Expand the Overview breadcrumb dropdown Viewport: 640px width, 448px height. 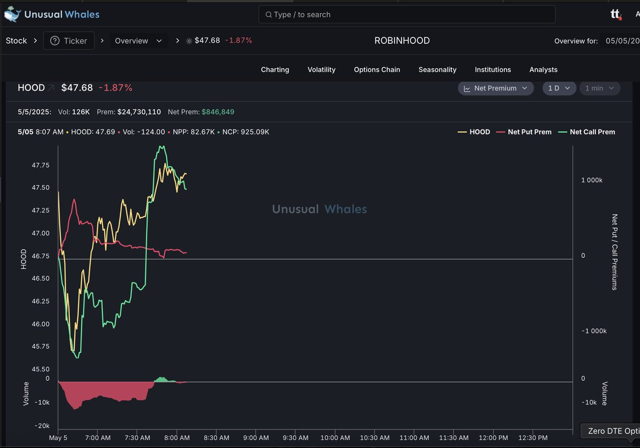tap(139, 41)
